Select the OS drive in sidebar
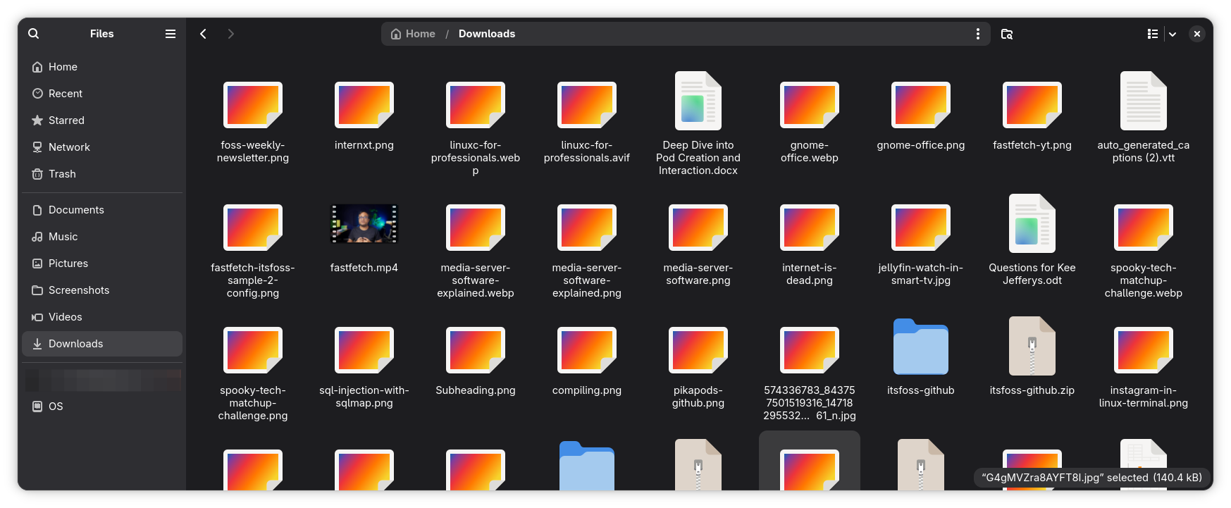Screen dimensions: 1231x508 tap(56, 407)
